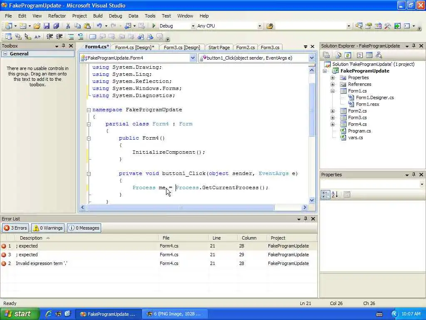This screenshot has width=426, height=320.
Task: Click the Solution Explorer toolbar icon at top right
Action: [x=359, y=26]
